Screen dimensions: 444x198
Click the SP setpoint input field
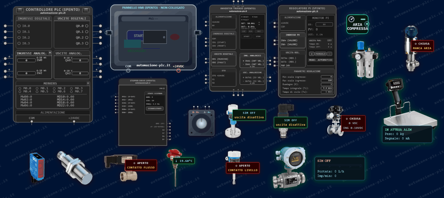(x=324, y=24)
